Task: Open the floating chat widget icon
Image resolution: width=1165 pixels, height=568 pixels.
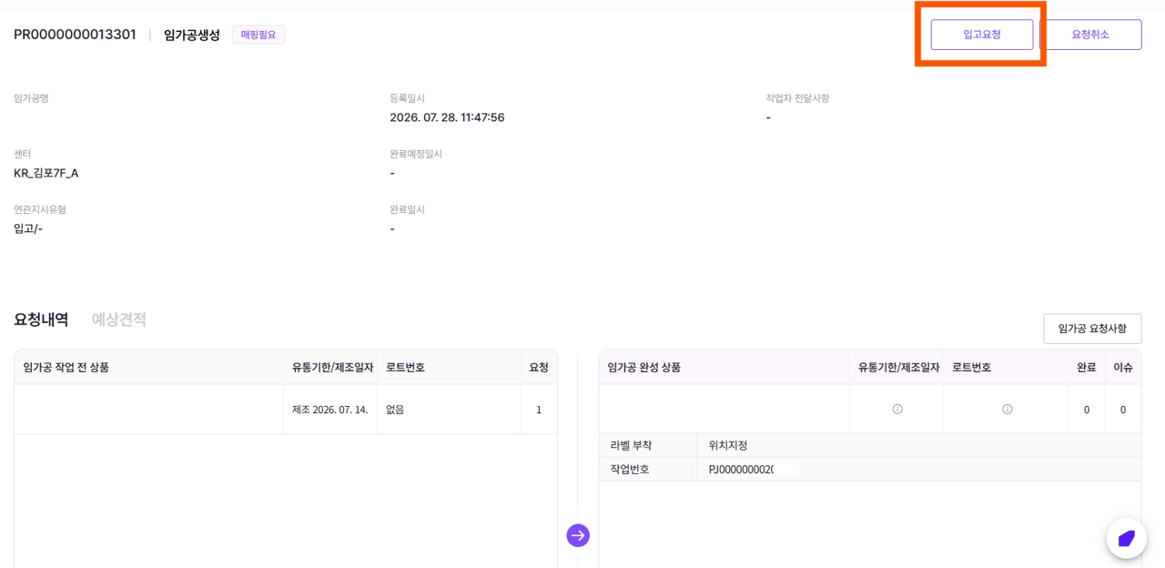Action: (1126, 538)
